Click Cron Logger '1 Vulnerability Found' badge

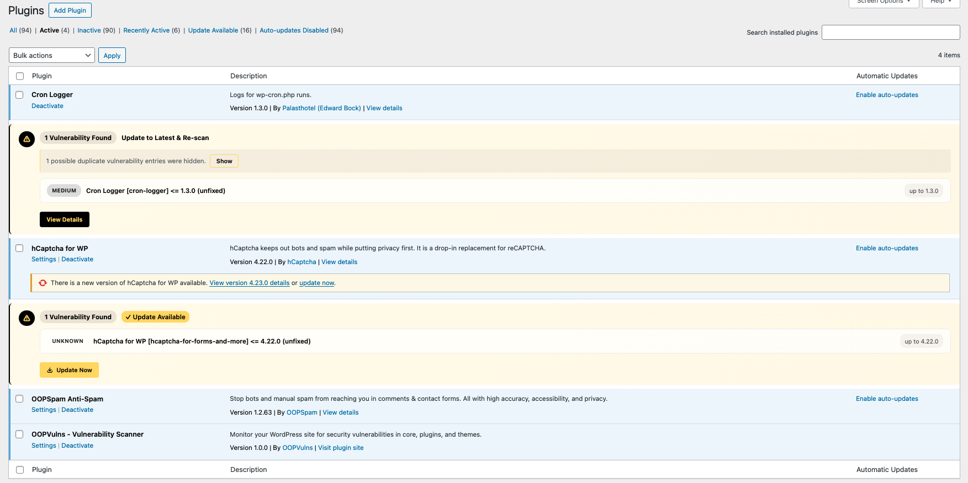[x=78, y=138]
